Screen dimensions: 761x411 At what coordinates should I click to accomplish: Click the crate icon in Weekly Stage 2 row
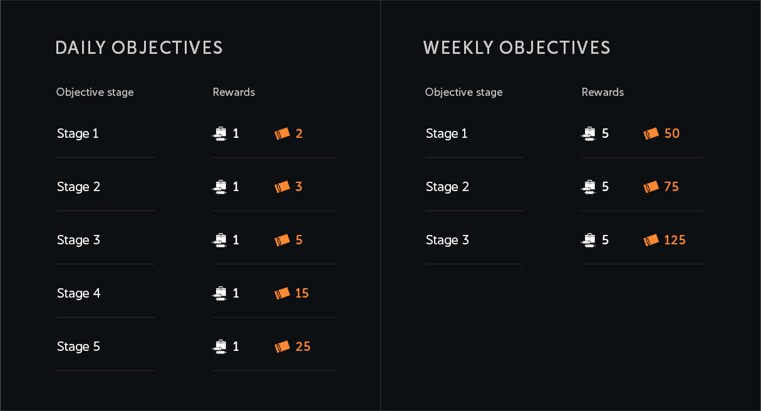point(588,187)
